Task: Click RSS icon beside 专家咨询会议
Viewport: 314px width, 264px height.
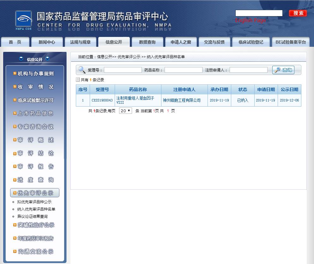Action: click(15, 126)
